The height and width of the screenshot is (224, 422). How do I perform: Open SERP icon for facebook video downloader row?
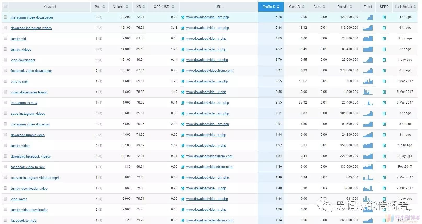384,71
